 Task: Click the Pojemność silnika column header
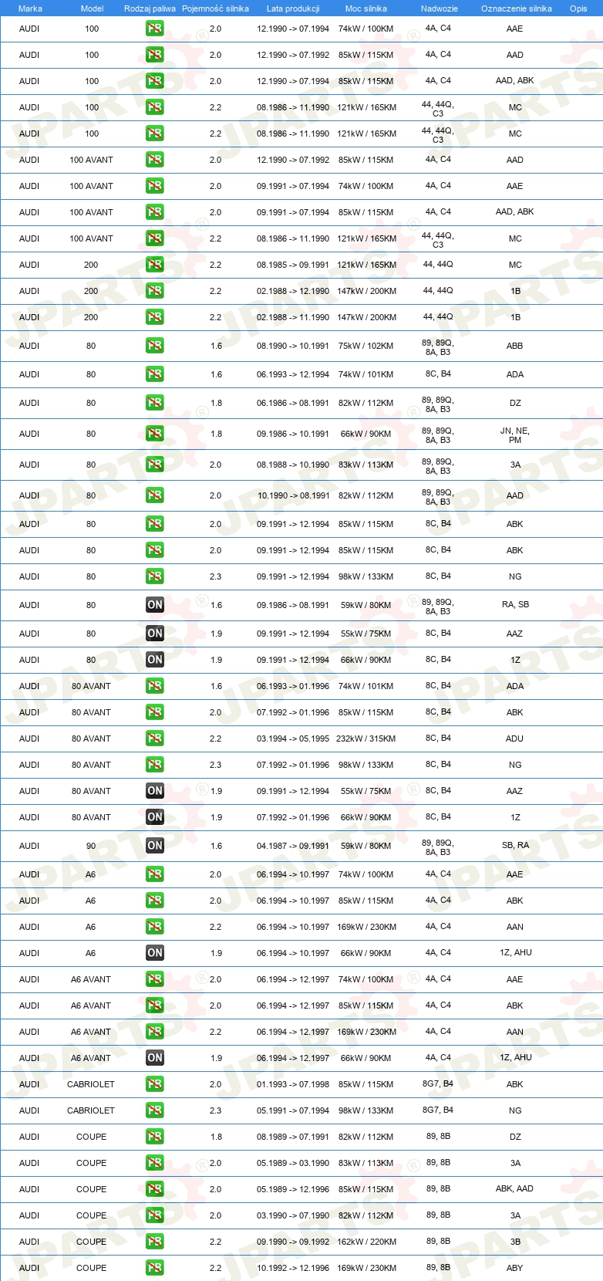point(215,8)
